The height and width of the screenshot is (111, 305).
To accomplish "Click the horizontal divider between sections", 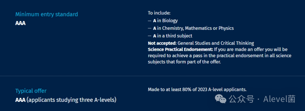I will [152, 76].
